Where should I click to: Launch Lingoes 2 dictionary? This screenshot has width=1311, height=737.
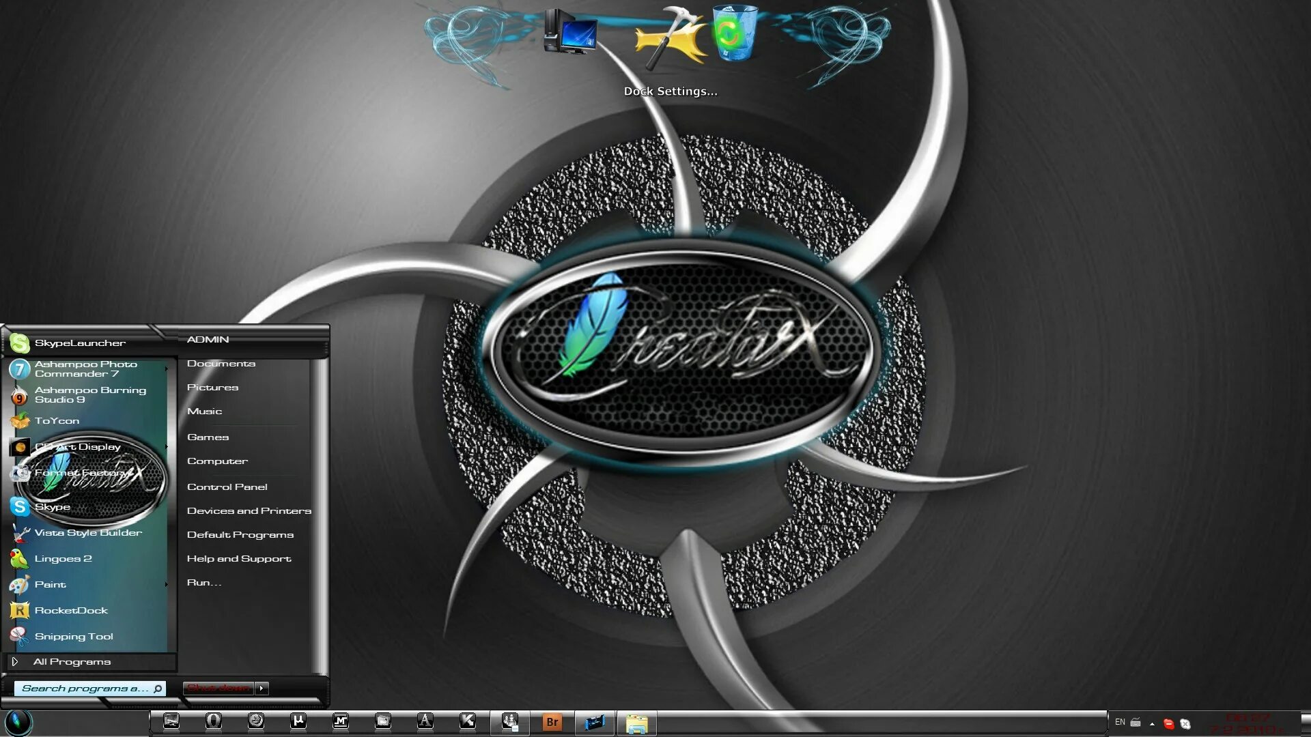[87, 558]
